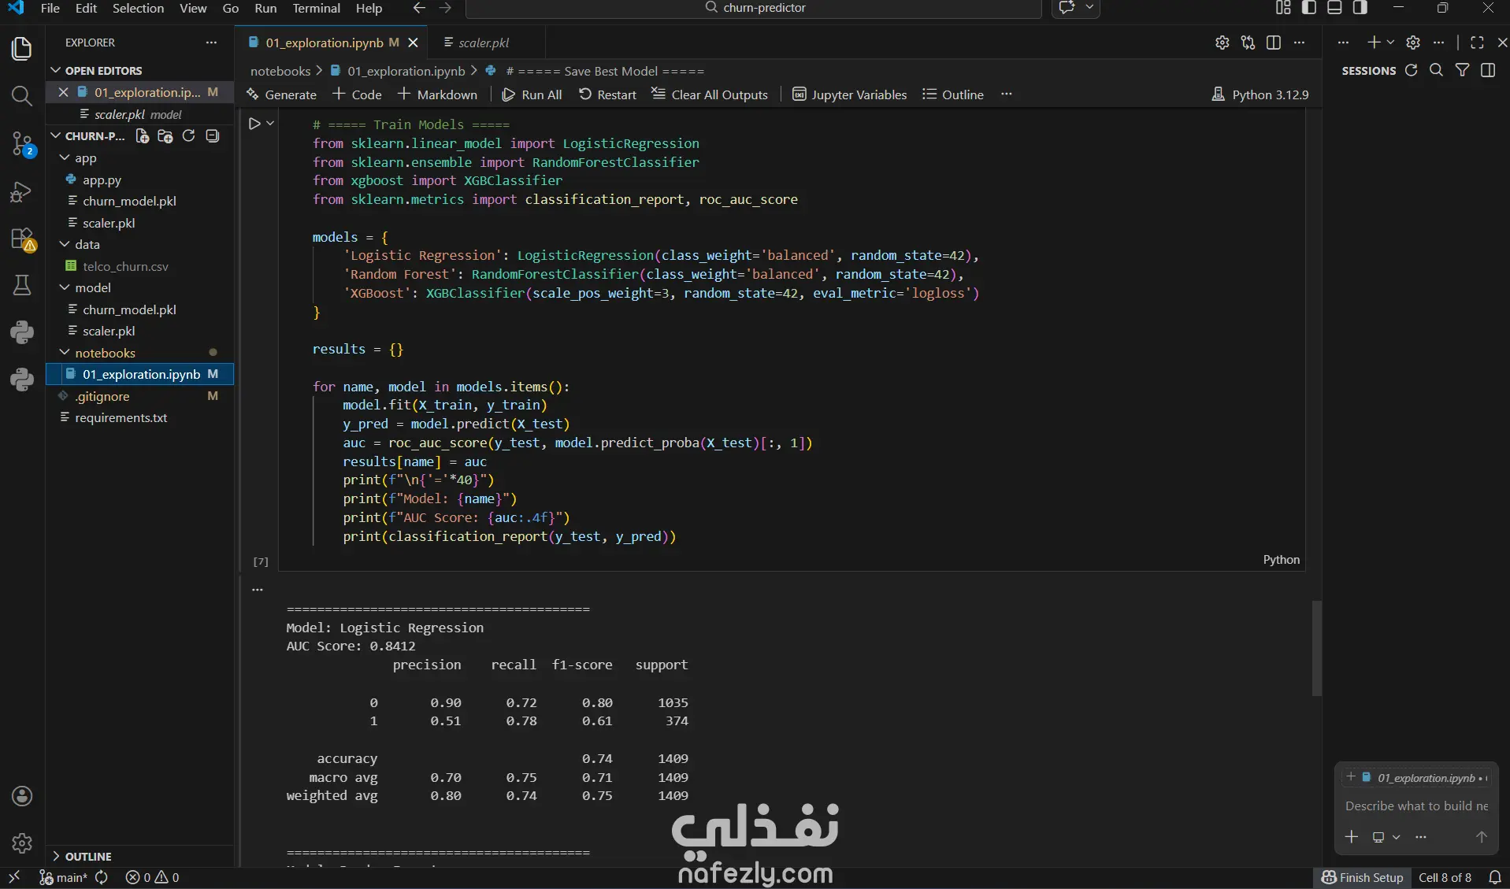The width and height of the screenshot is (1510, 889).
Task: Open the File menu
Action: pos(50,8)
